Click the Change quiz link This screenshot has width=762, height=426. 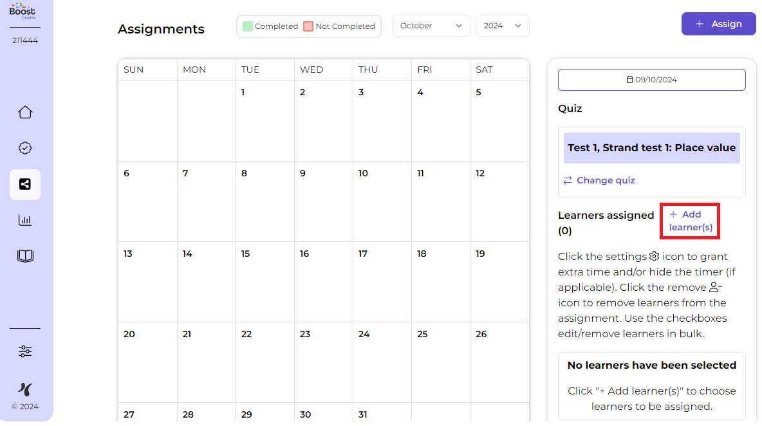tap(599, 180)
